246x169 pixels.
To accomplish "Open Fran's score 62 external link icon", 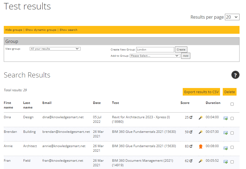I will [191, 161].
